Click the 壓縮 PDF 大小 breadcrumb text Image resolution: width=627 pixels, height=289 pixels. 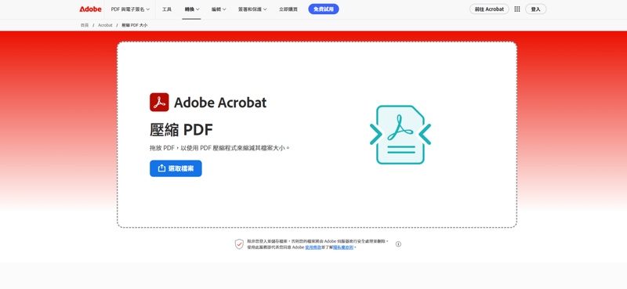point(134,25)
